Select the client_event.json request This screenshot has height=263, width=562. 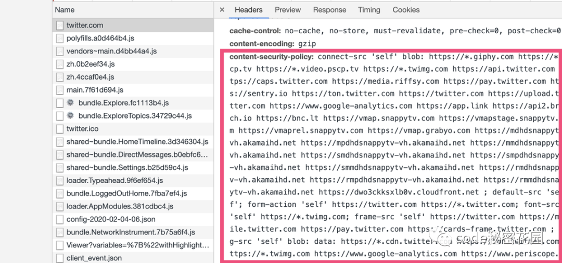133,258
